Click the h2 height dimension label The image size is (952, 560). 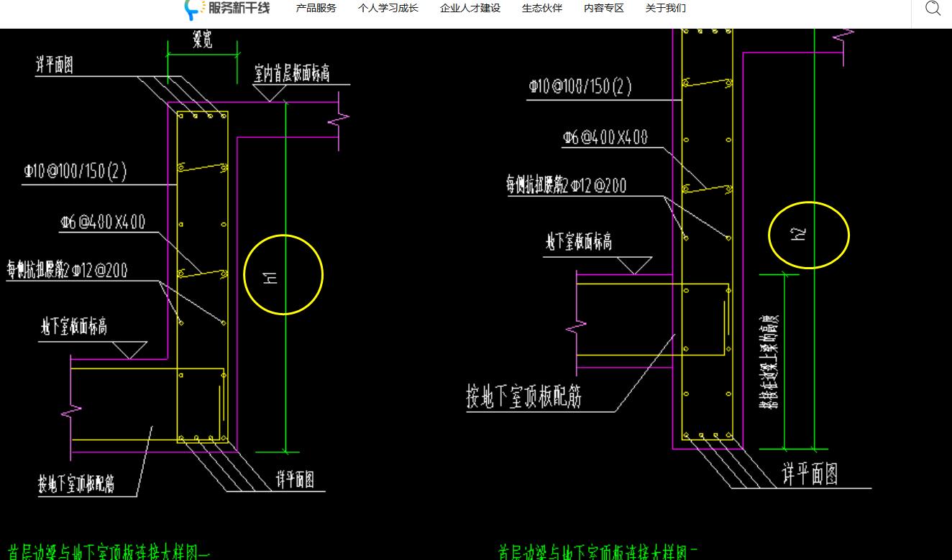coord(798,234)
